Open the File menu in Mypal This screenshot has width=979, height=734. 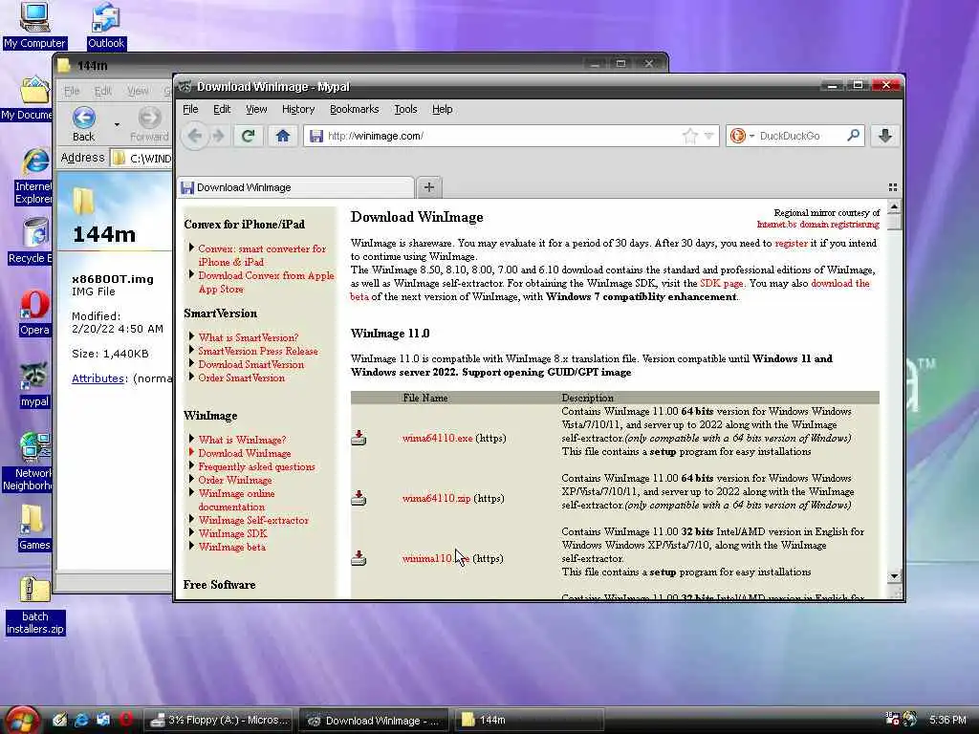pyautogui.click(x=190, y=109)
